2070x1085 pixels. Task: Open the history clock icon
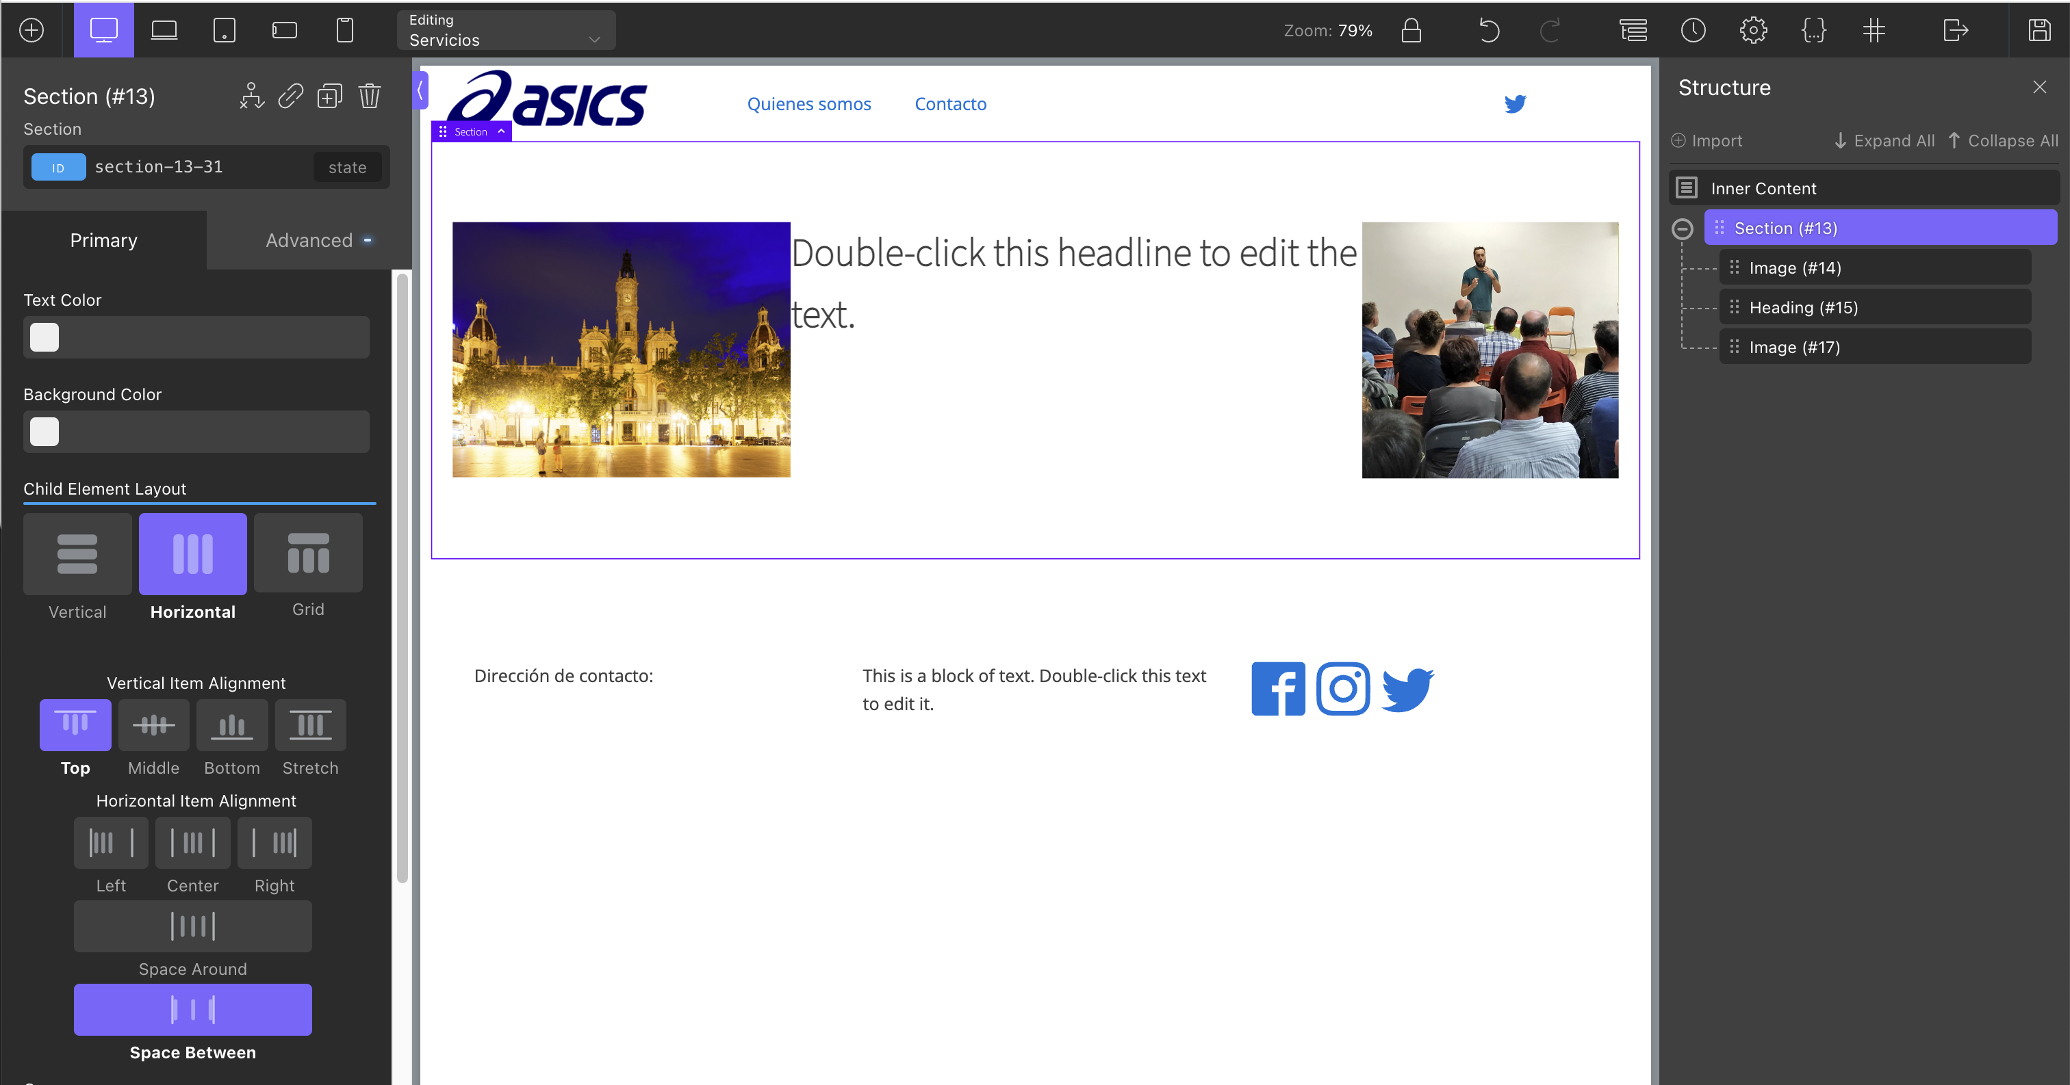click(1693, 31)
